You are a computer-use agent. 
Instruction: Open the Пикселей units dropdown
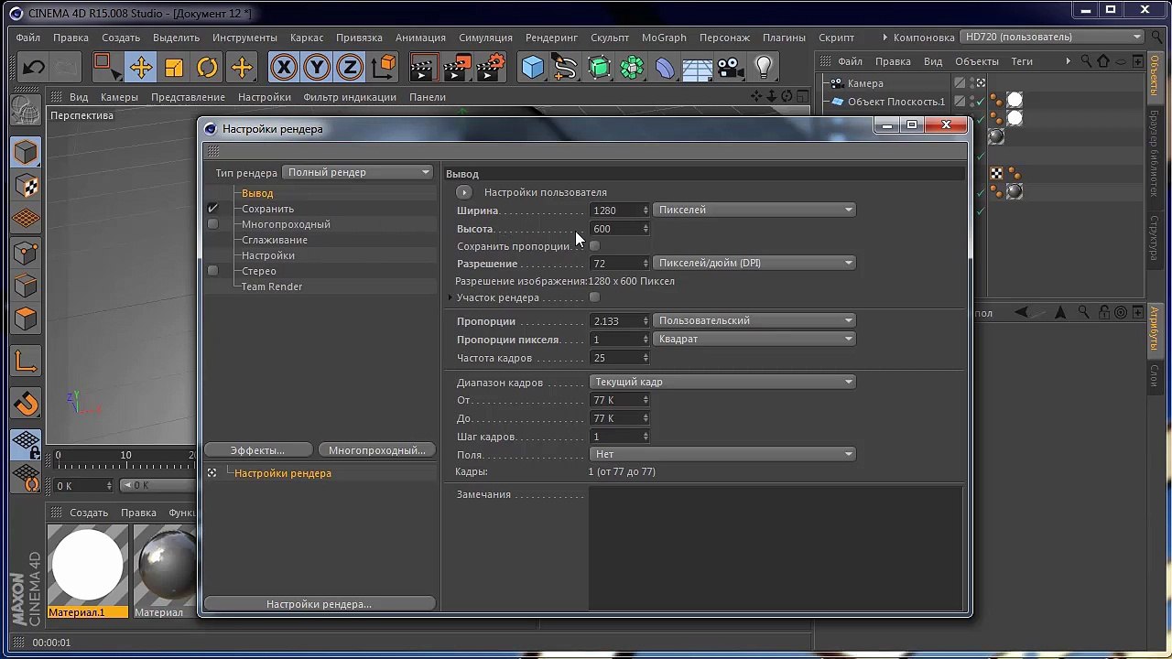[x=754, y=210]
